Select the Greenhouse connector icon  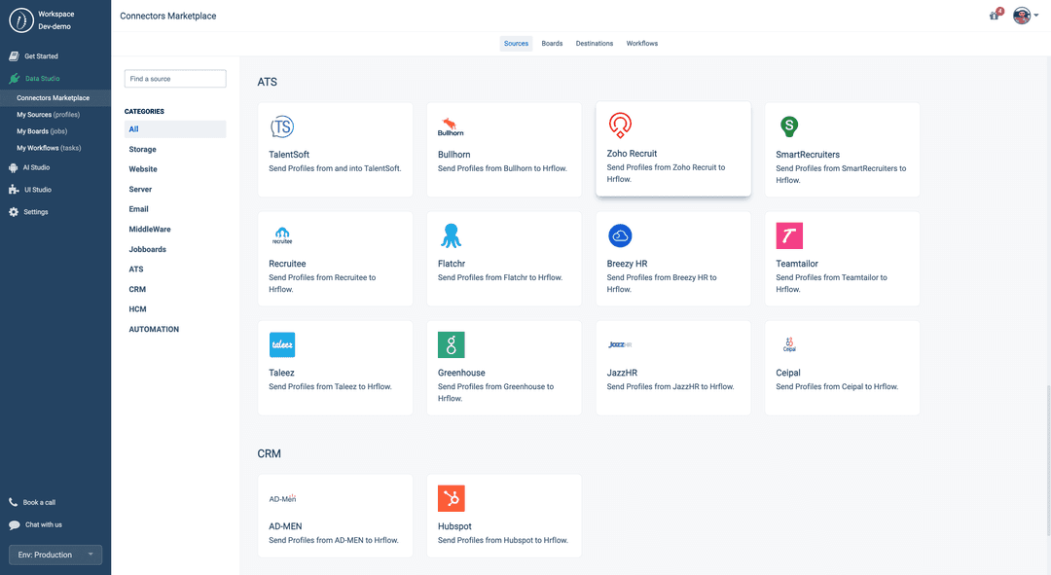451,344
